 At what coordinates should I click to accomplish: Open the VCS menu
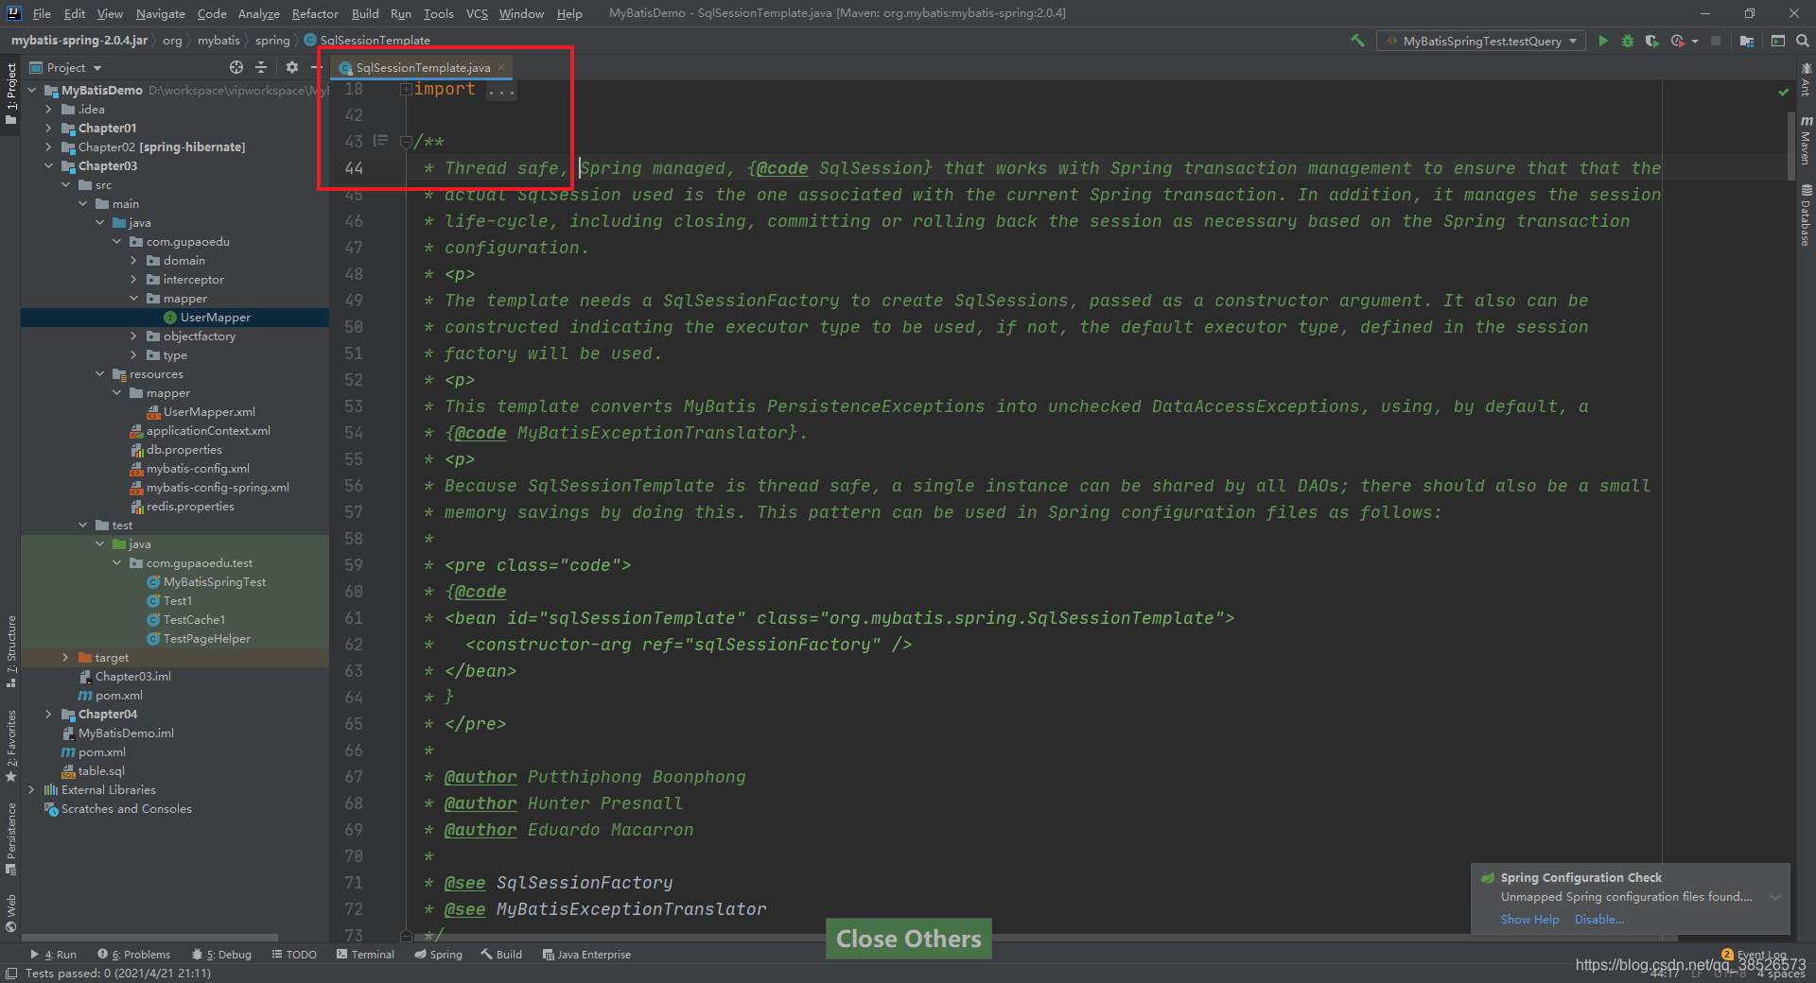477,13
